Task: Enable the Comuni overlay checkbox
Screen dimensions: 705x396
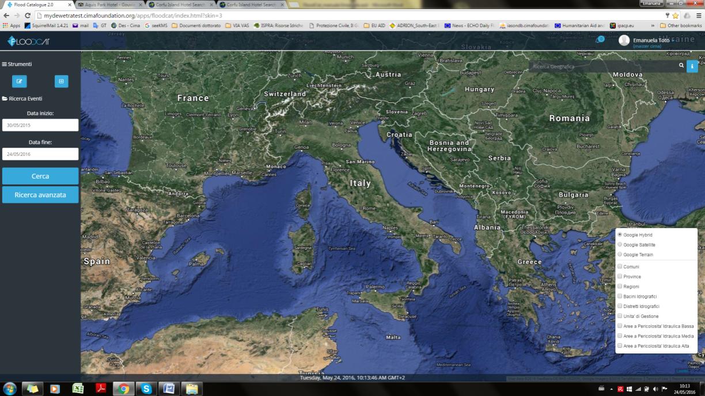Action: click(x=620, y=267)
